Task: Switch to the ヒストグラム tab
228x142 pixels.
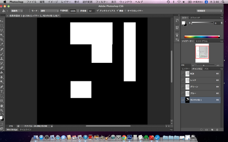Action: pyautogui.click(x=202, y=41)
